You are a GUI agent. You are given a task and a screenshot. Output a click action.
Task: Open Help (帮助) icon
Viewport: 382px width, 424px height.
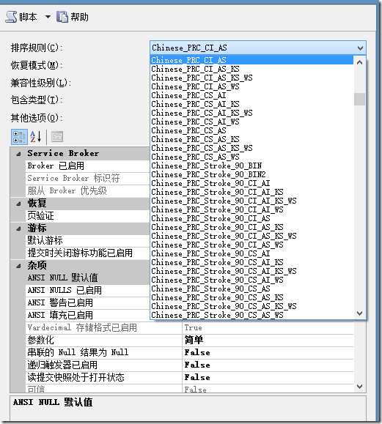[62, 17]
